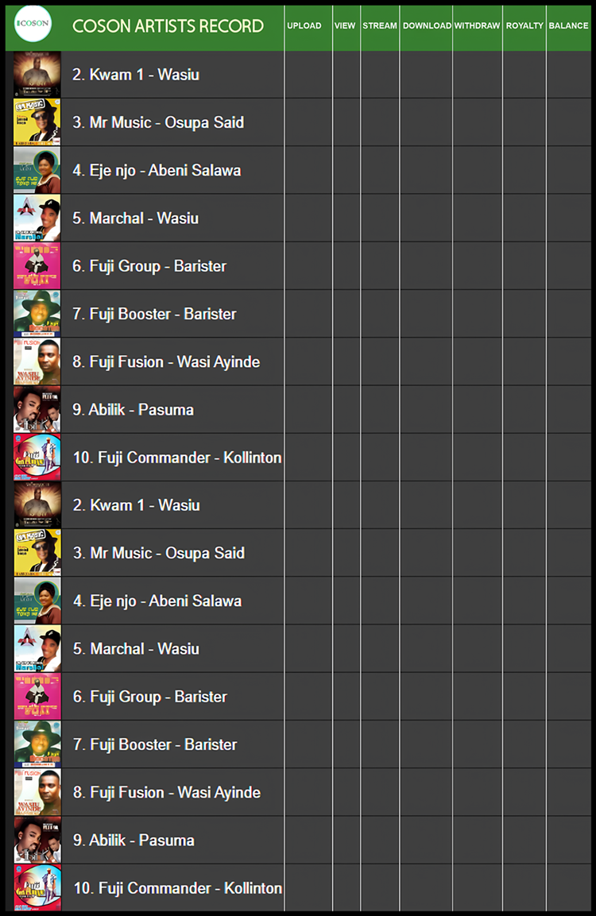Select the Royalty column header

coord(524,25)
